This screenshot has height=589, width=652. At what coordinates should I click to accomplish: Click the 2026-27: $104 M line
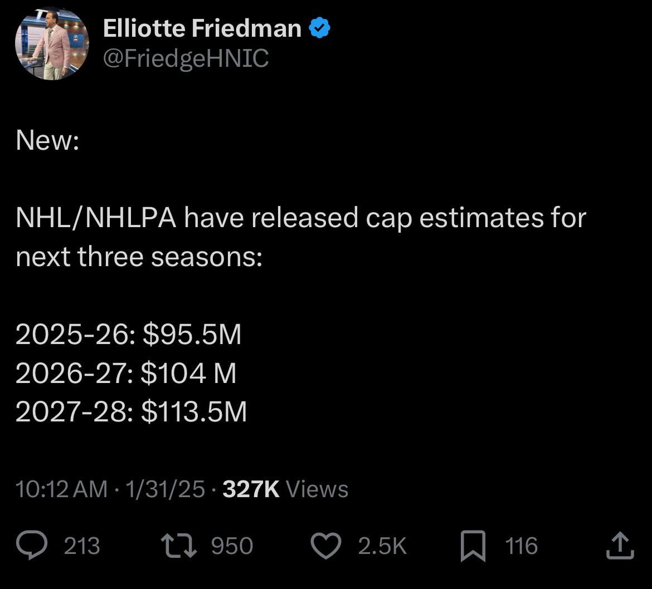(126, 373)
